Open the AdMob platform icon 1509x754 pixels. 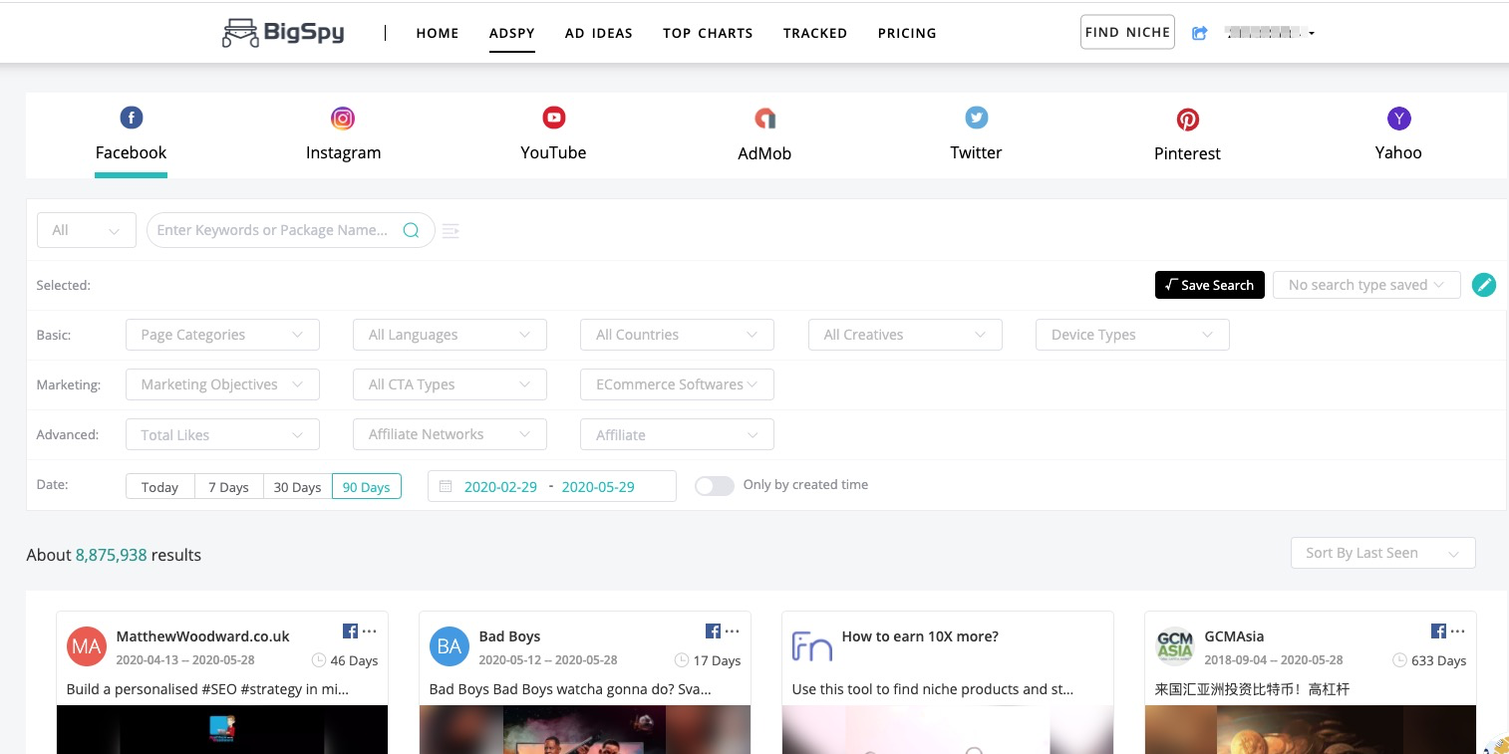click(764, 119)
